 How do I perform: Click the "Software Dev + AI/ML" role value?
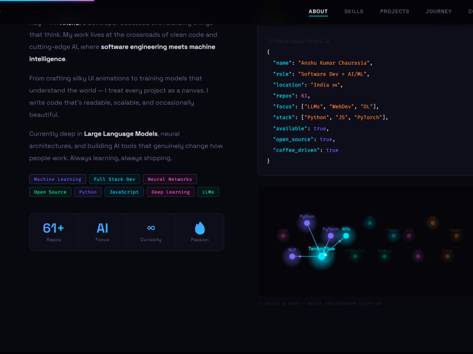coord(332,74)
